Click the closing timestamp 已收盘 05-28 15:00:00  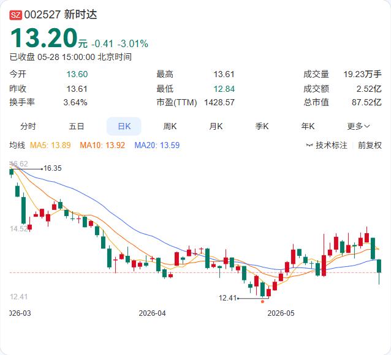tap(52, 57)
